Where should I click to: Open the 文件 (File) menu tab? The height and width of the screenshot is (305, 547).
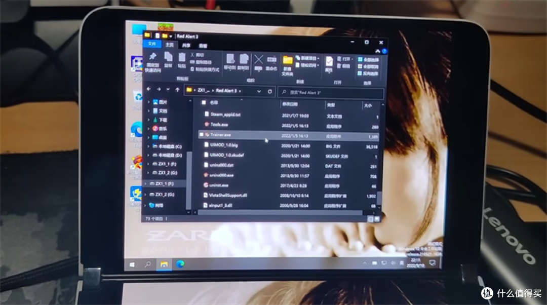tap(152, 44)
